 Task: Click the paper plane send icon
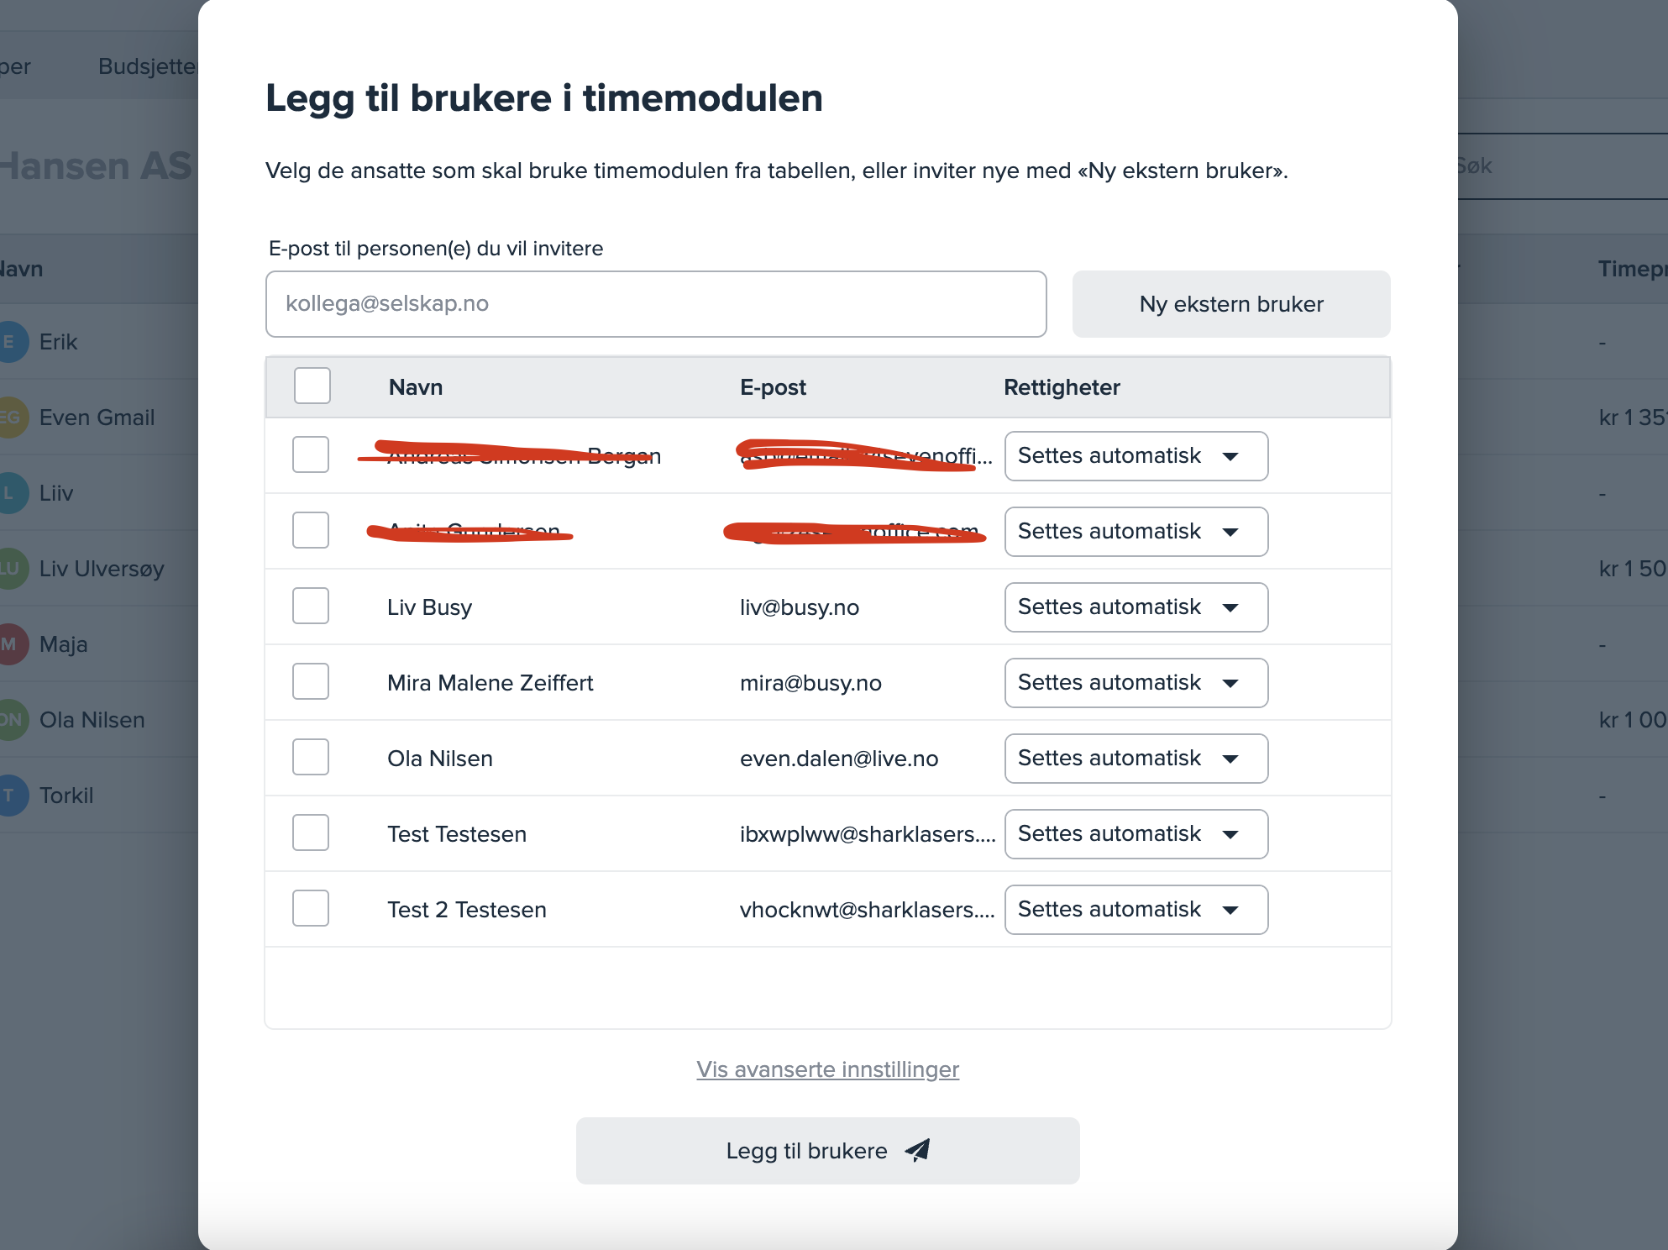(x=918, y=1150)
